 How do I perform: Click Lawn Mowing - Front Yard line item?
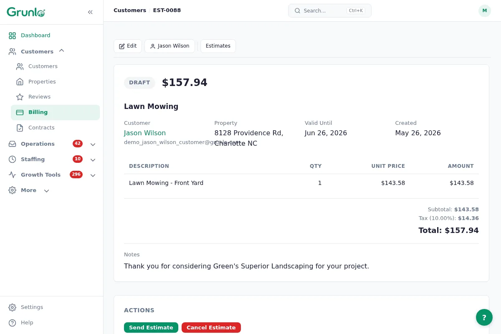[x=166, y=183]
